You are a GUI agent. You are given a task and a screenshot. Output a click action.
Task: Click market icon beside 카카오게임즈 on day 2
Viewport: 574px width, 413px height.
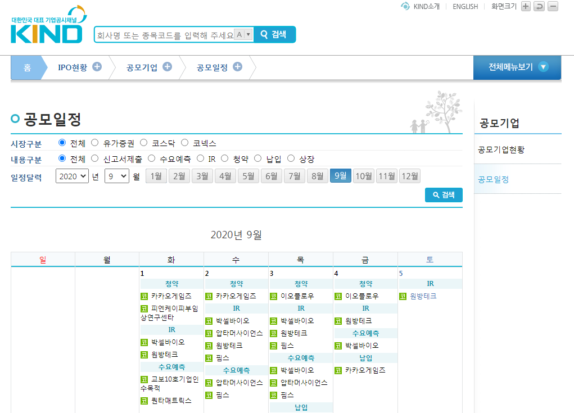tap(209, 296)
